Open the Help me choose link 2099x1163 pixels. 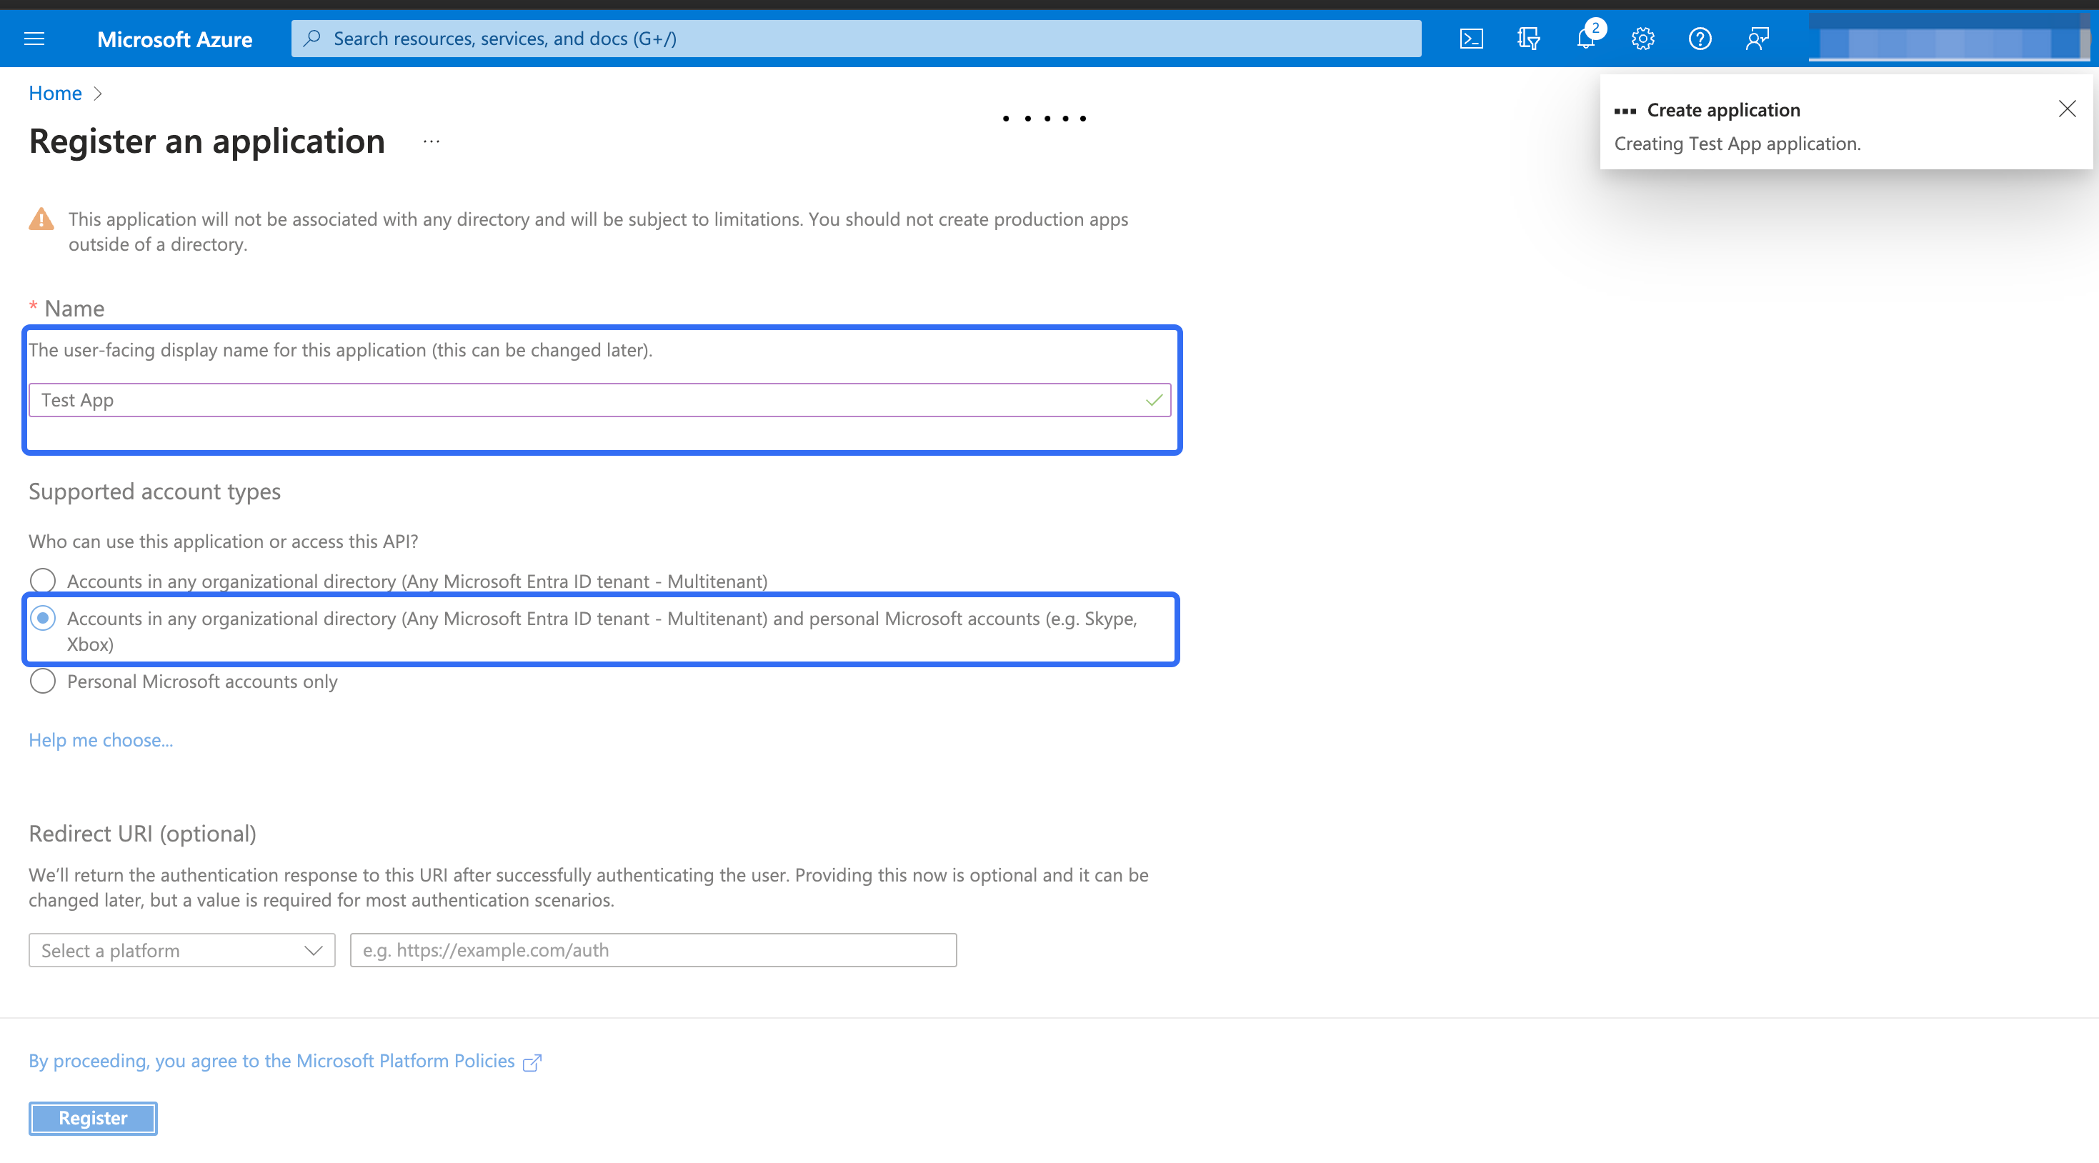(x=101, y=740)
